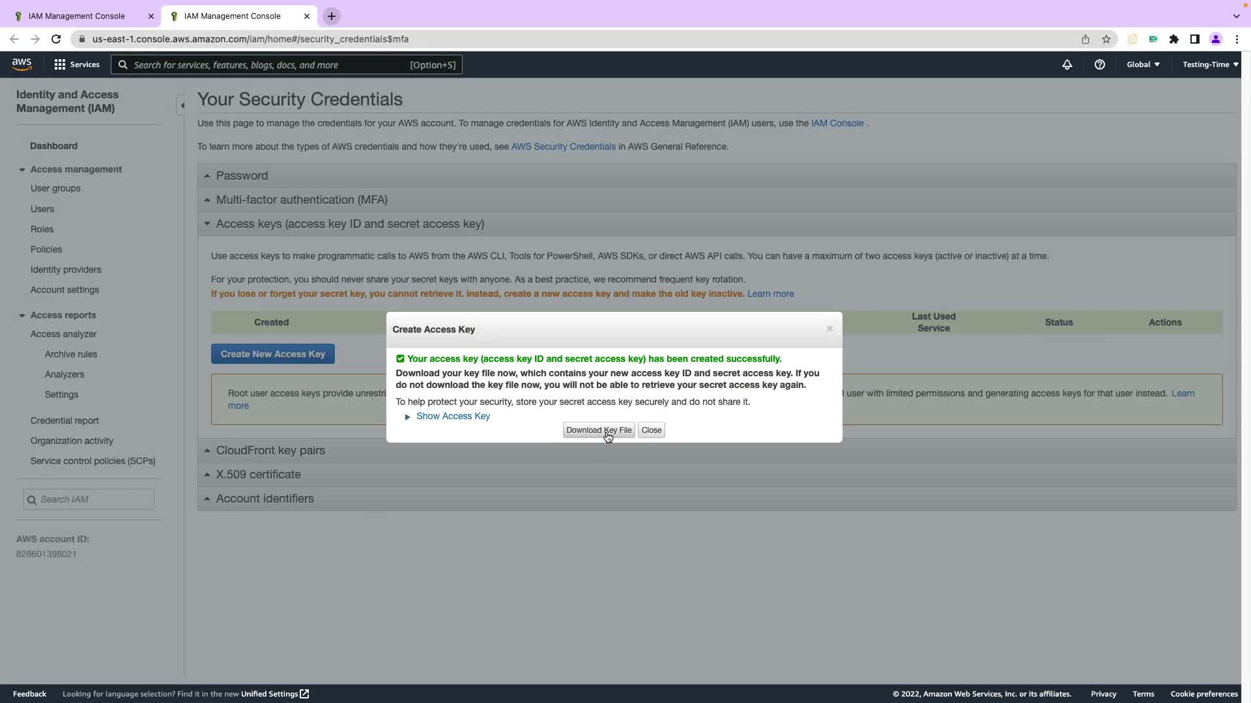Switch to first IAM Management Console tab
This screenshot has width=1251, height=703.
[77, 16]
